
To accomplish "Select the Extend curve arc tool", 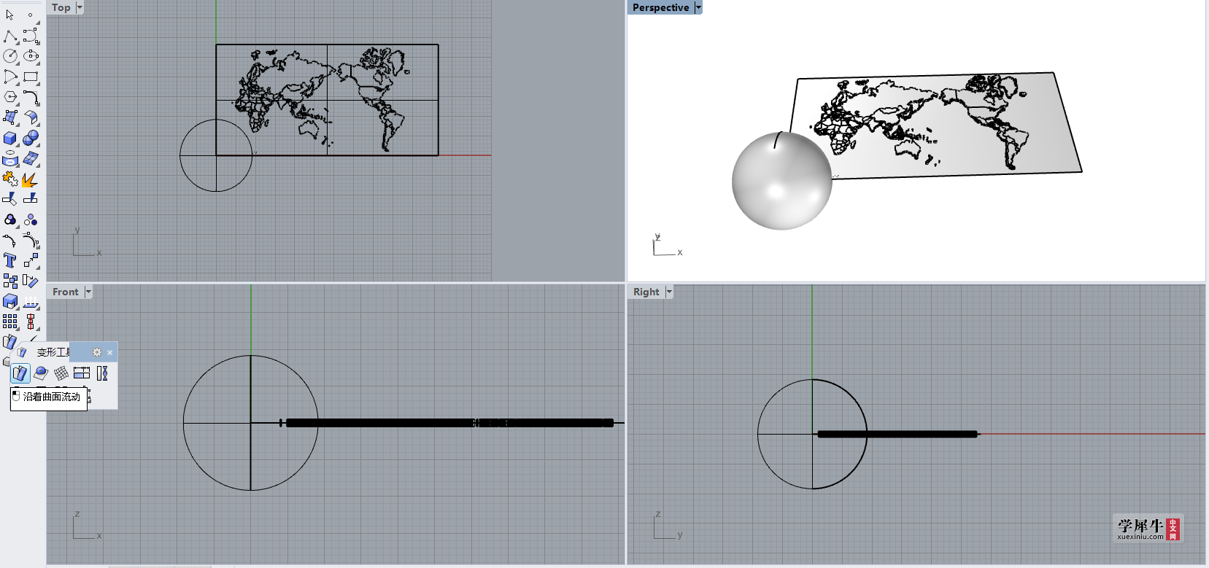I will pos(9,240).
